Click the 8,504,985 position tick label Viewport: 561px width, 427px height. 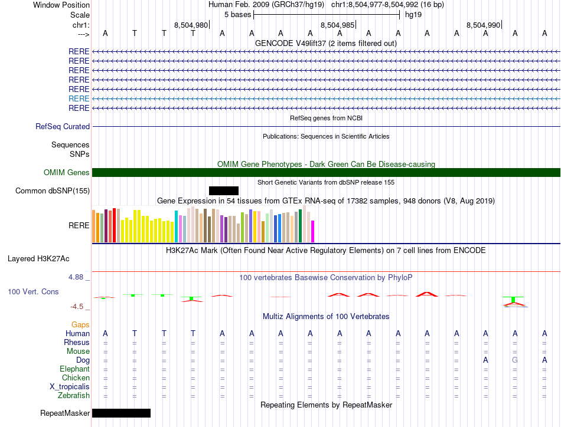[337, 25]
